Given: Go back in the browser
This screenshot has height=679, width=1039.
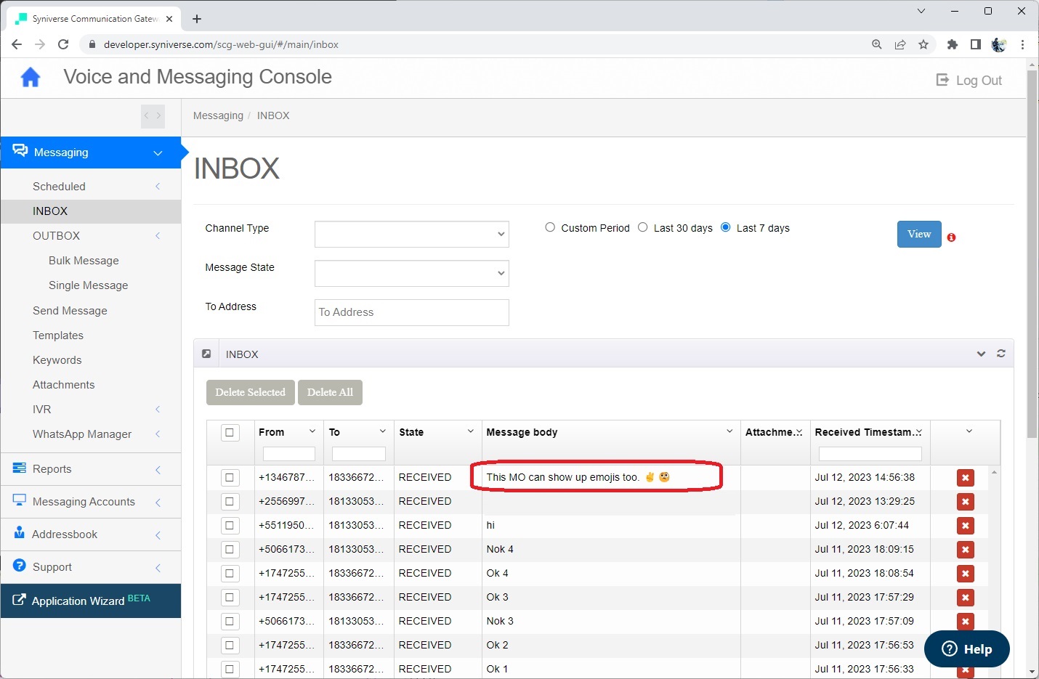Looking at the screenshot, I should click(x=17, y=44).
